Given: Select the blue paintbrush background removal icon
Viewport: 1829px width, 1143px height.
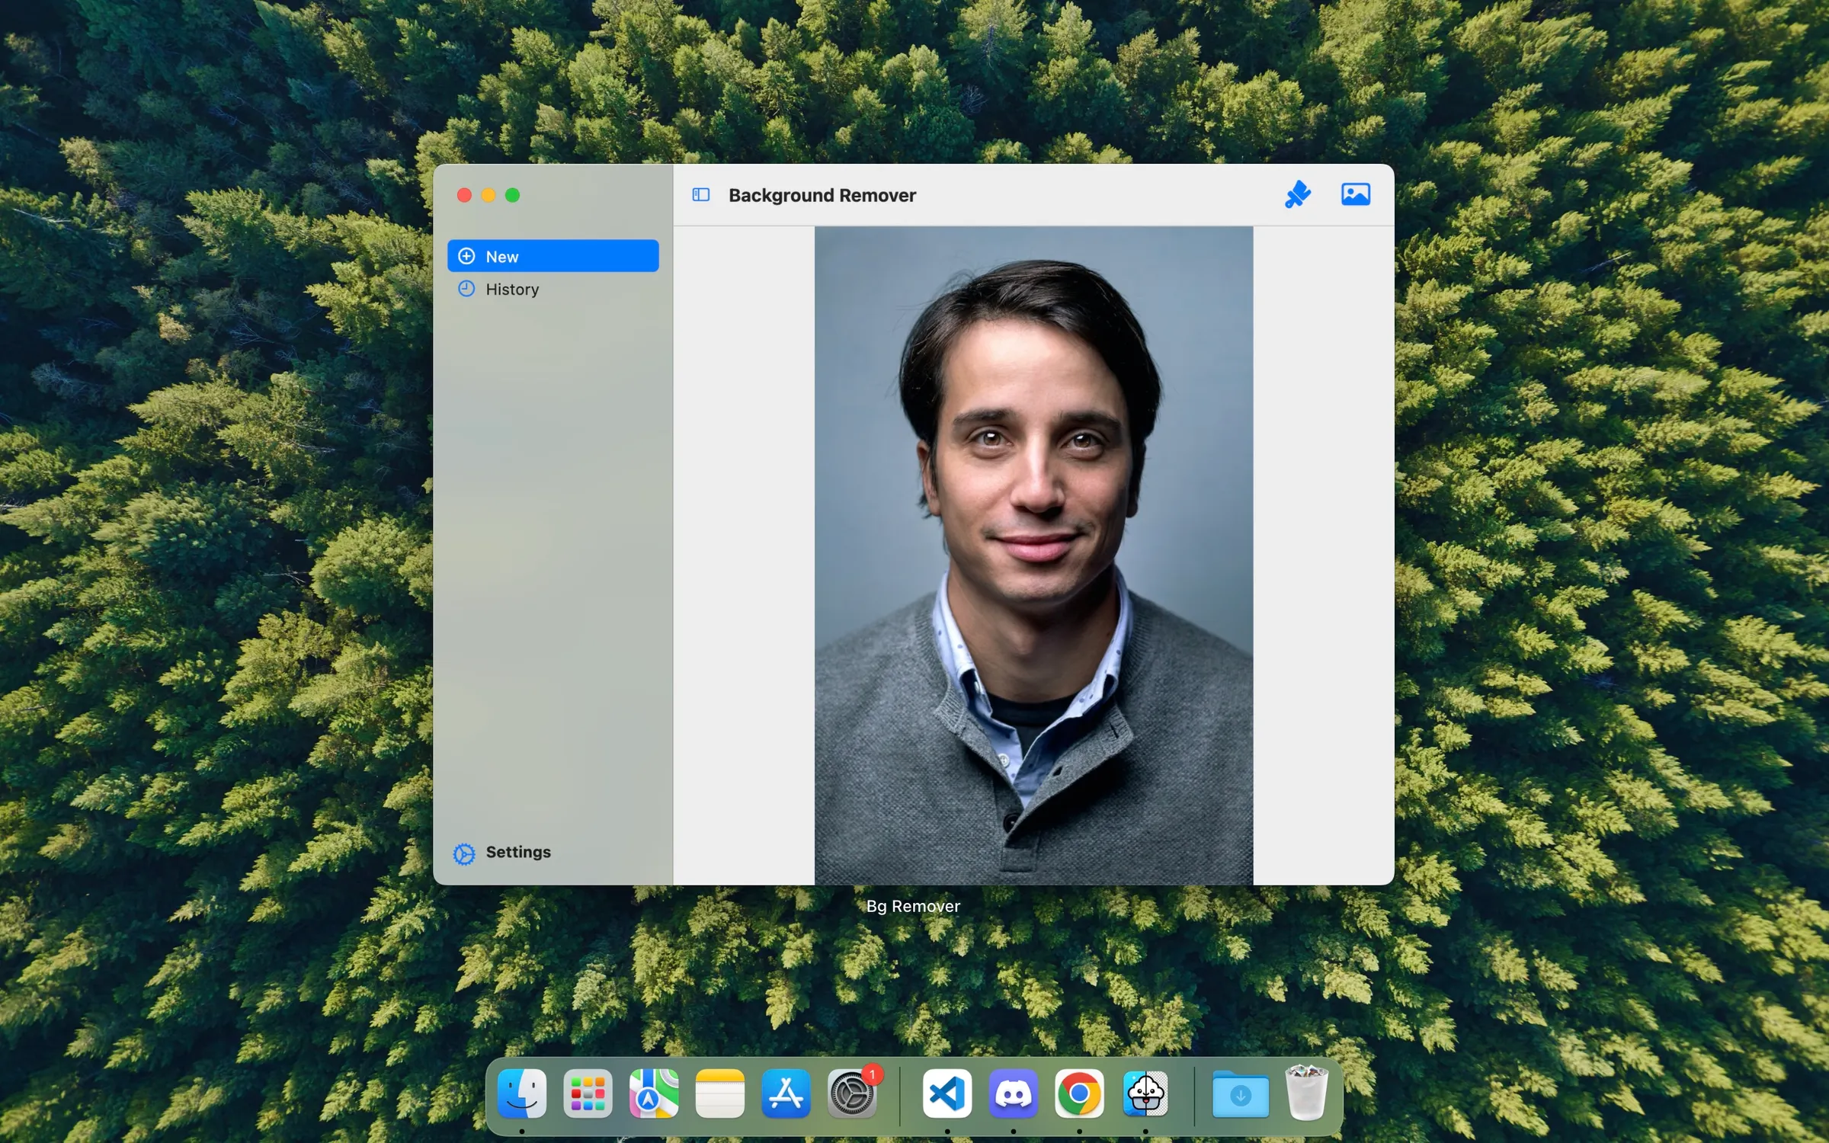Looking at the screenshot, I should tap(1299, 194).
